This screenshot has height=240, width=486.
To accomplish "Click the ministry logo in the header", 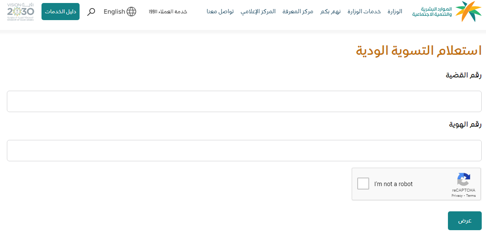I will [x=447, y=12].
